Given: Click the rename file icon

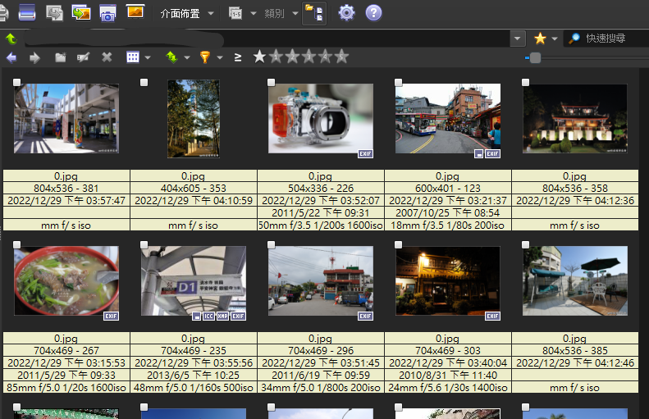Looking at the screenshot, I should click(x=83, y=57).
